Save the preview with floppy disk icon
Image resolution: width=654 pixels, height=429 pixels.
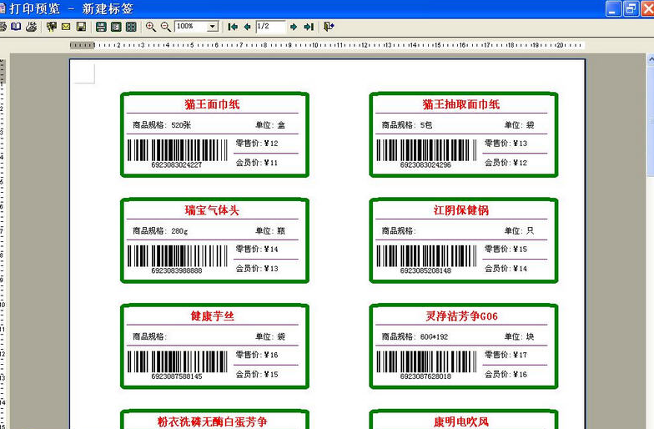82,27
